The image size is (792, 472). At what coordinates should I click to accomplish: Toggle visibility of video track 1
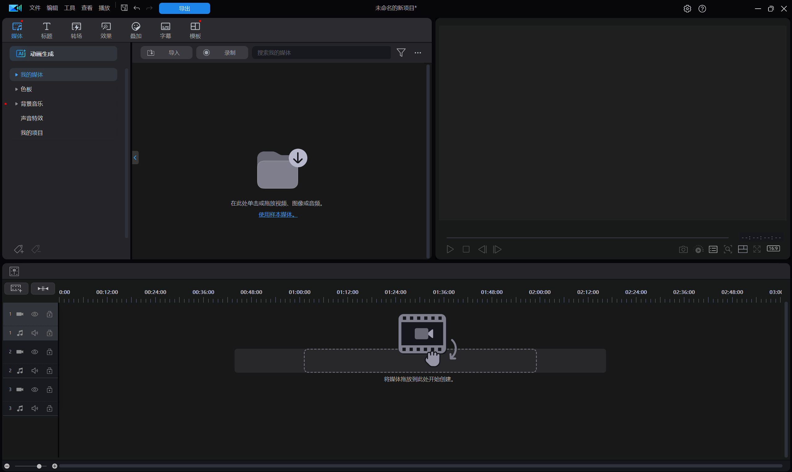35,314
